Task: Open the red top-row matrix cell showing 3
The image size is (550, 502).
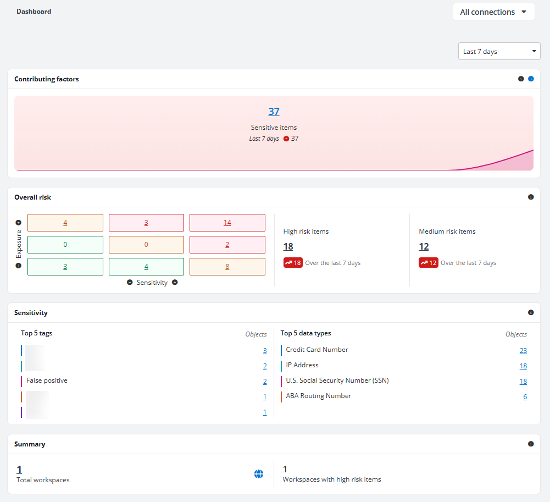Action: click(x=146, y=223)
